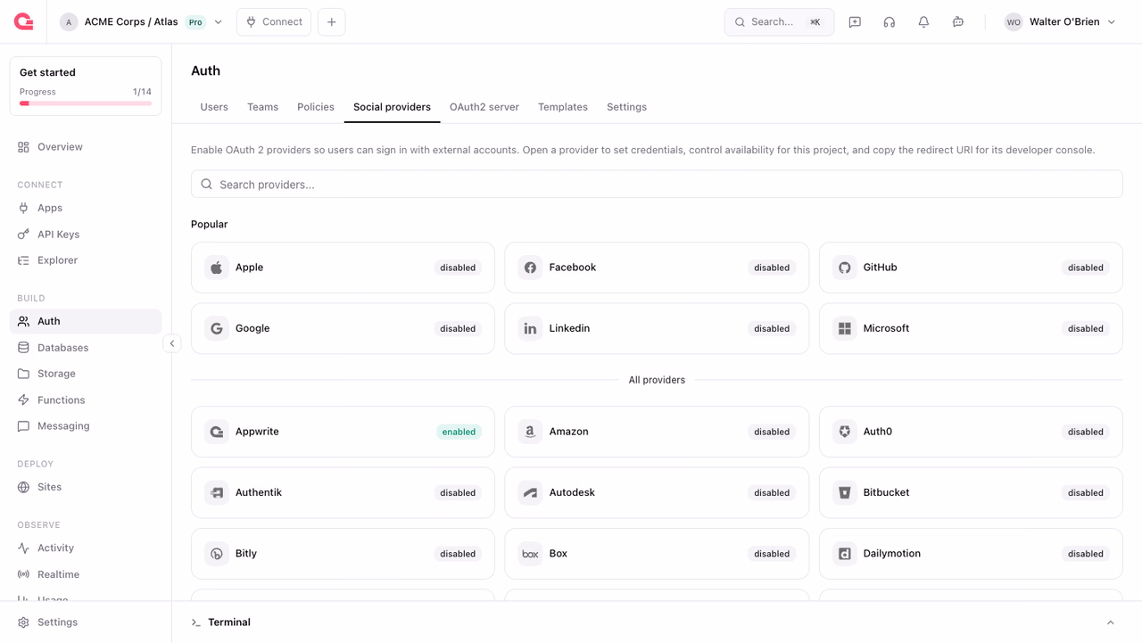Click Apple disabled status badge
1142x643 pixels.
tap(458, 268)
